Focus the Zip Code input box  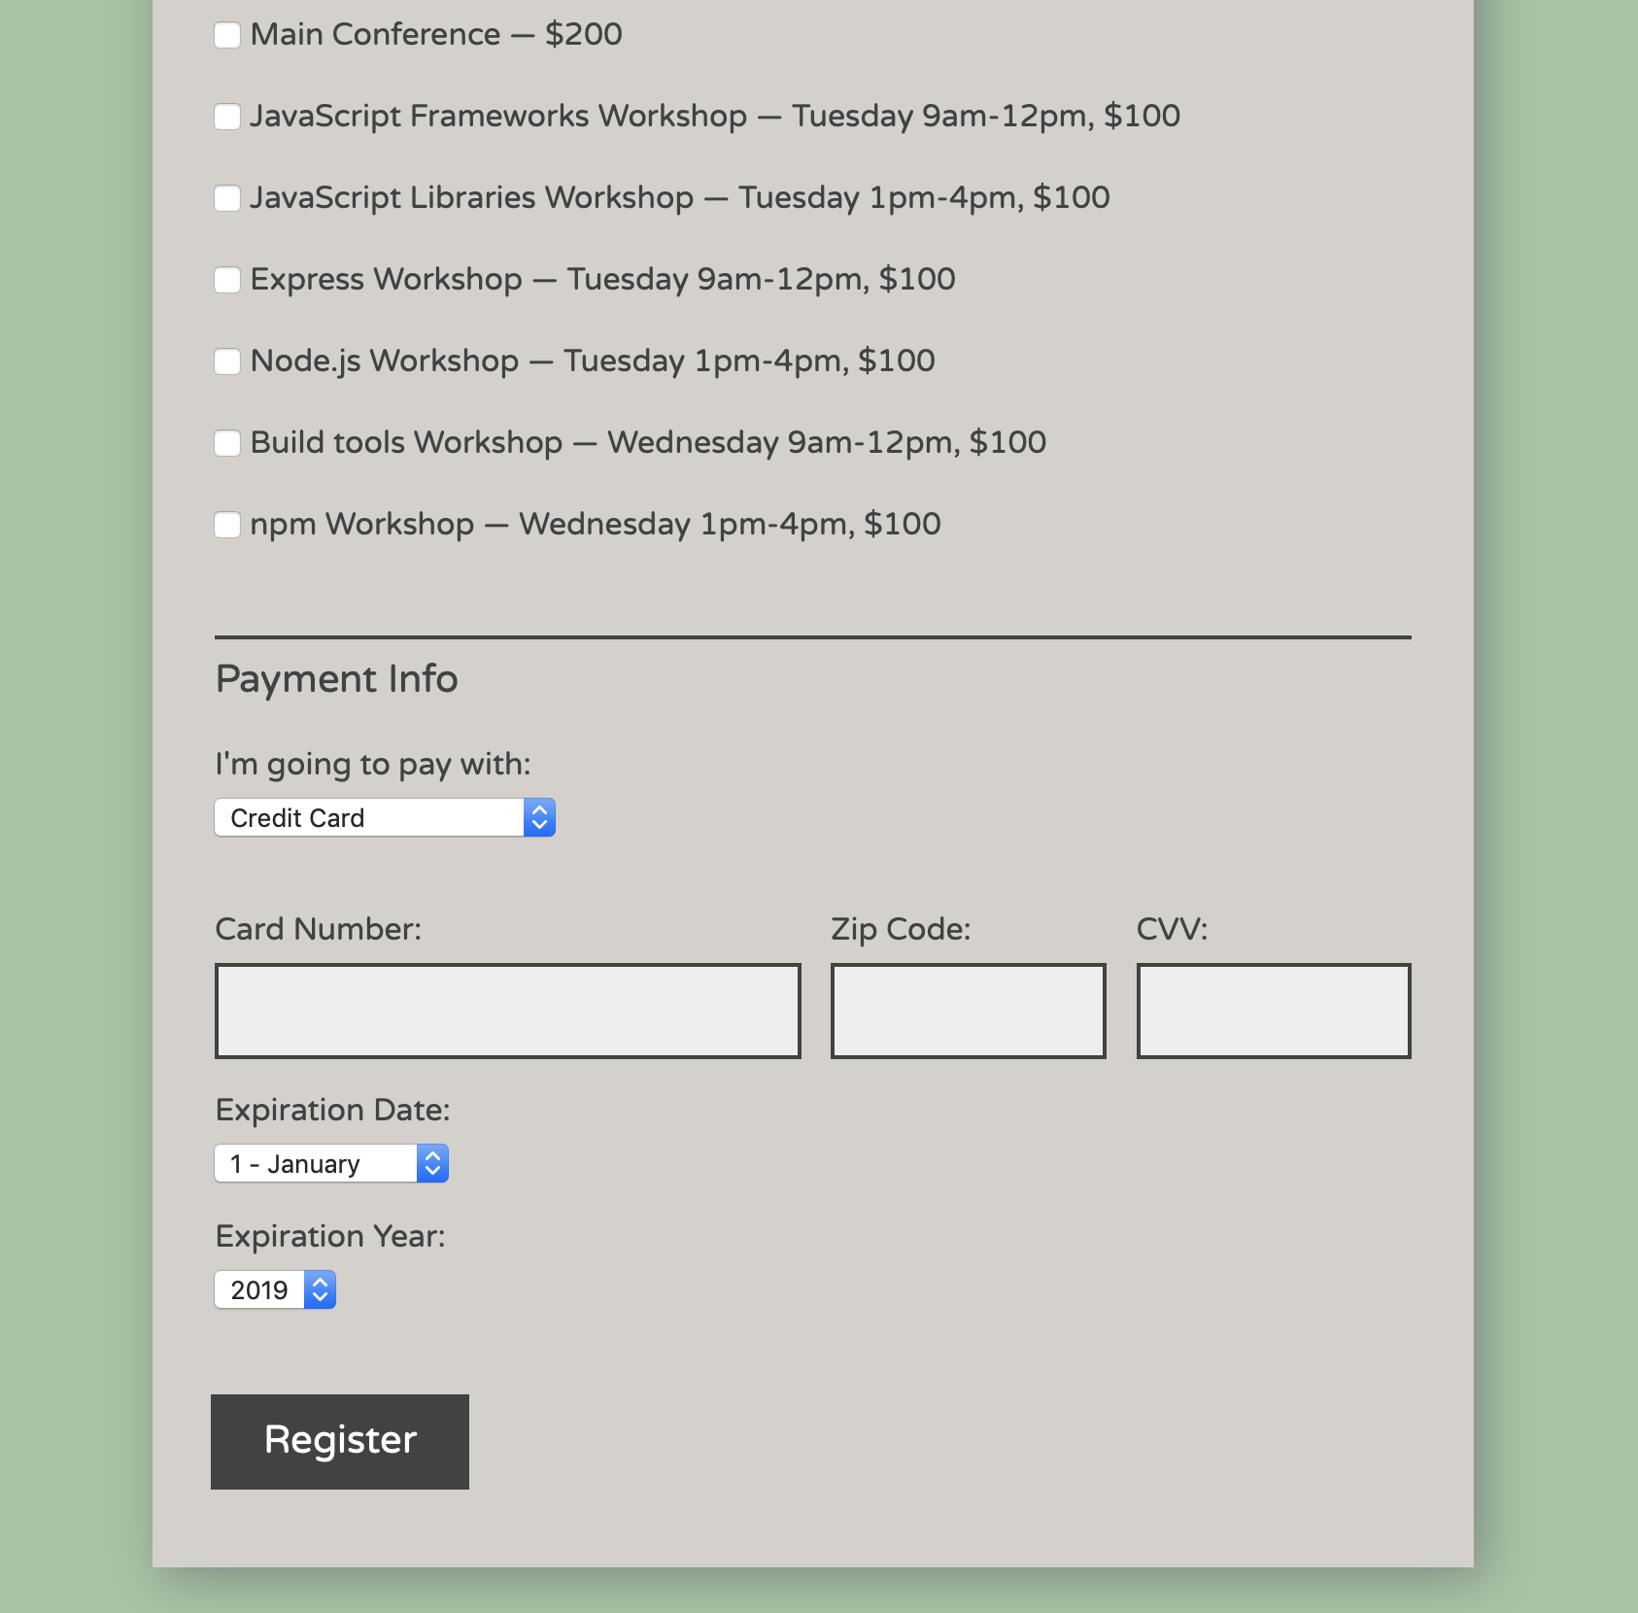click(969, 1011)
